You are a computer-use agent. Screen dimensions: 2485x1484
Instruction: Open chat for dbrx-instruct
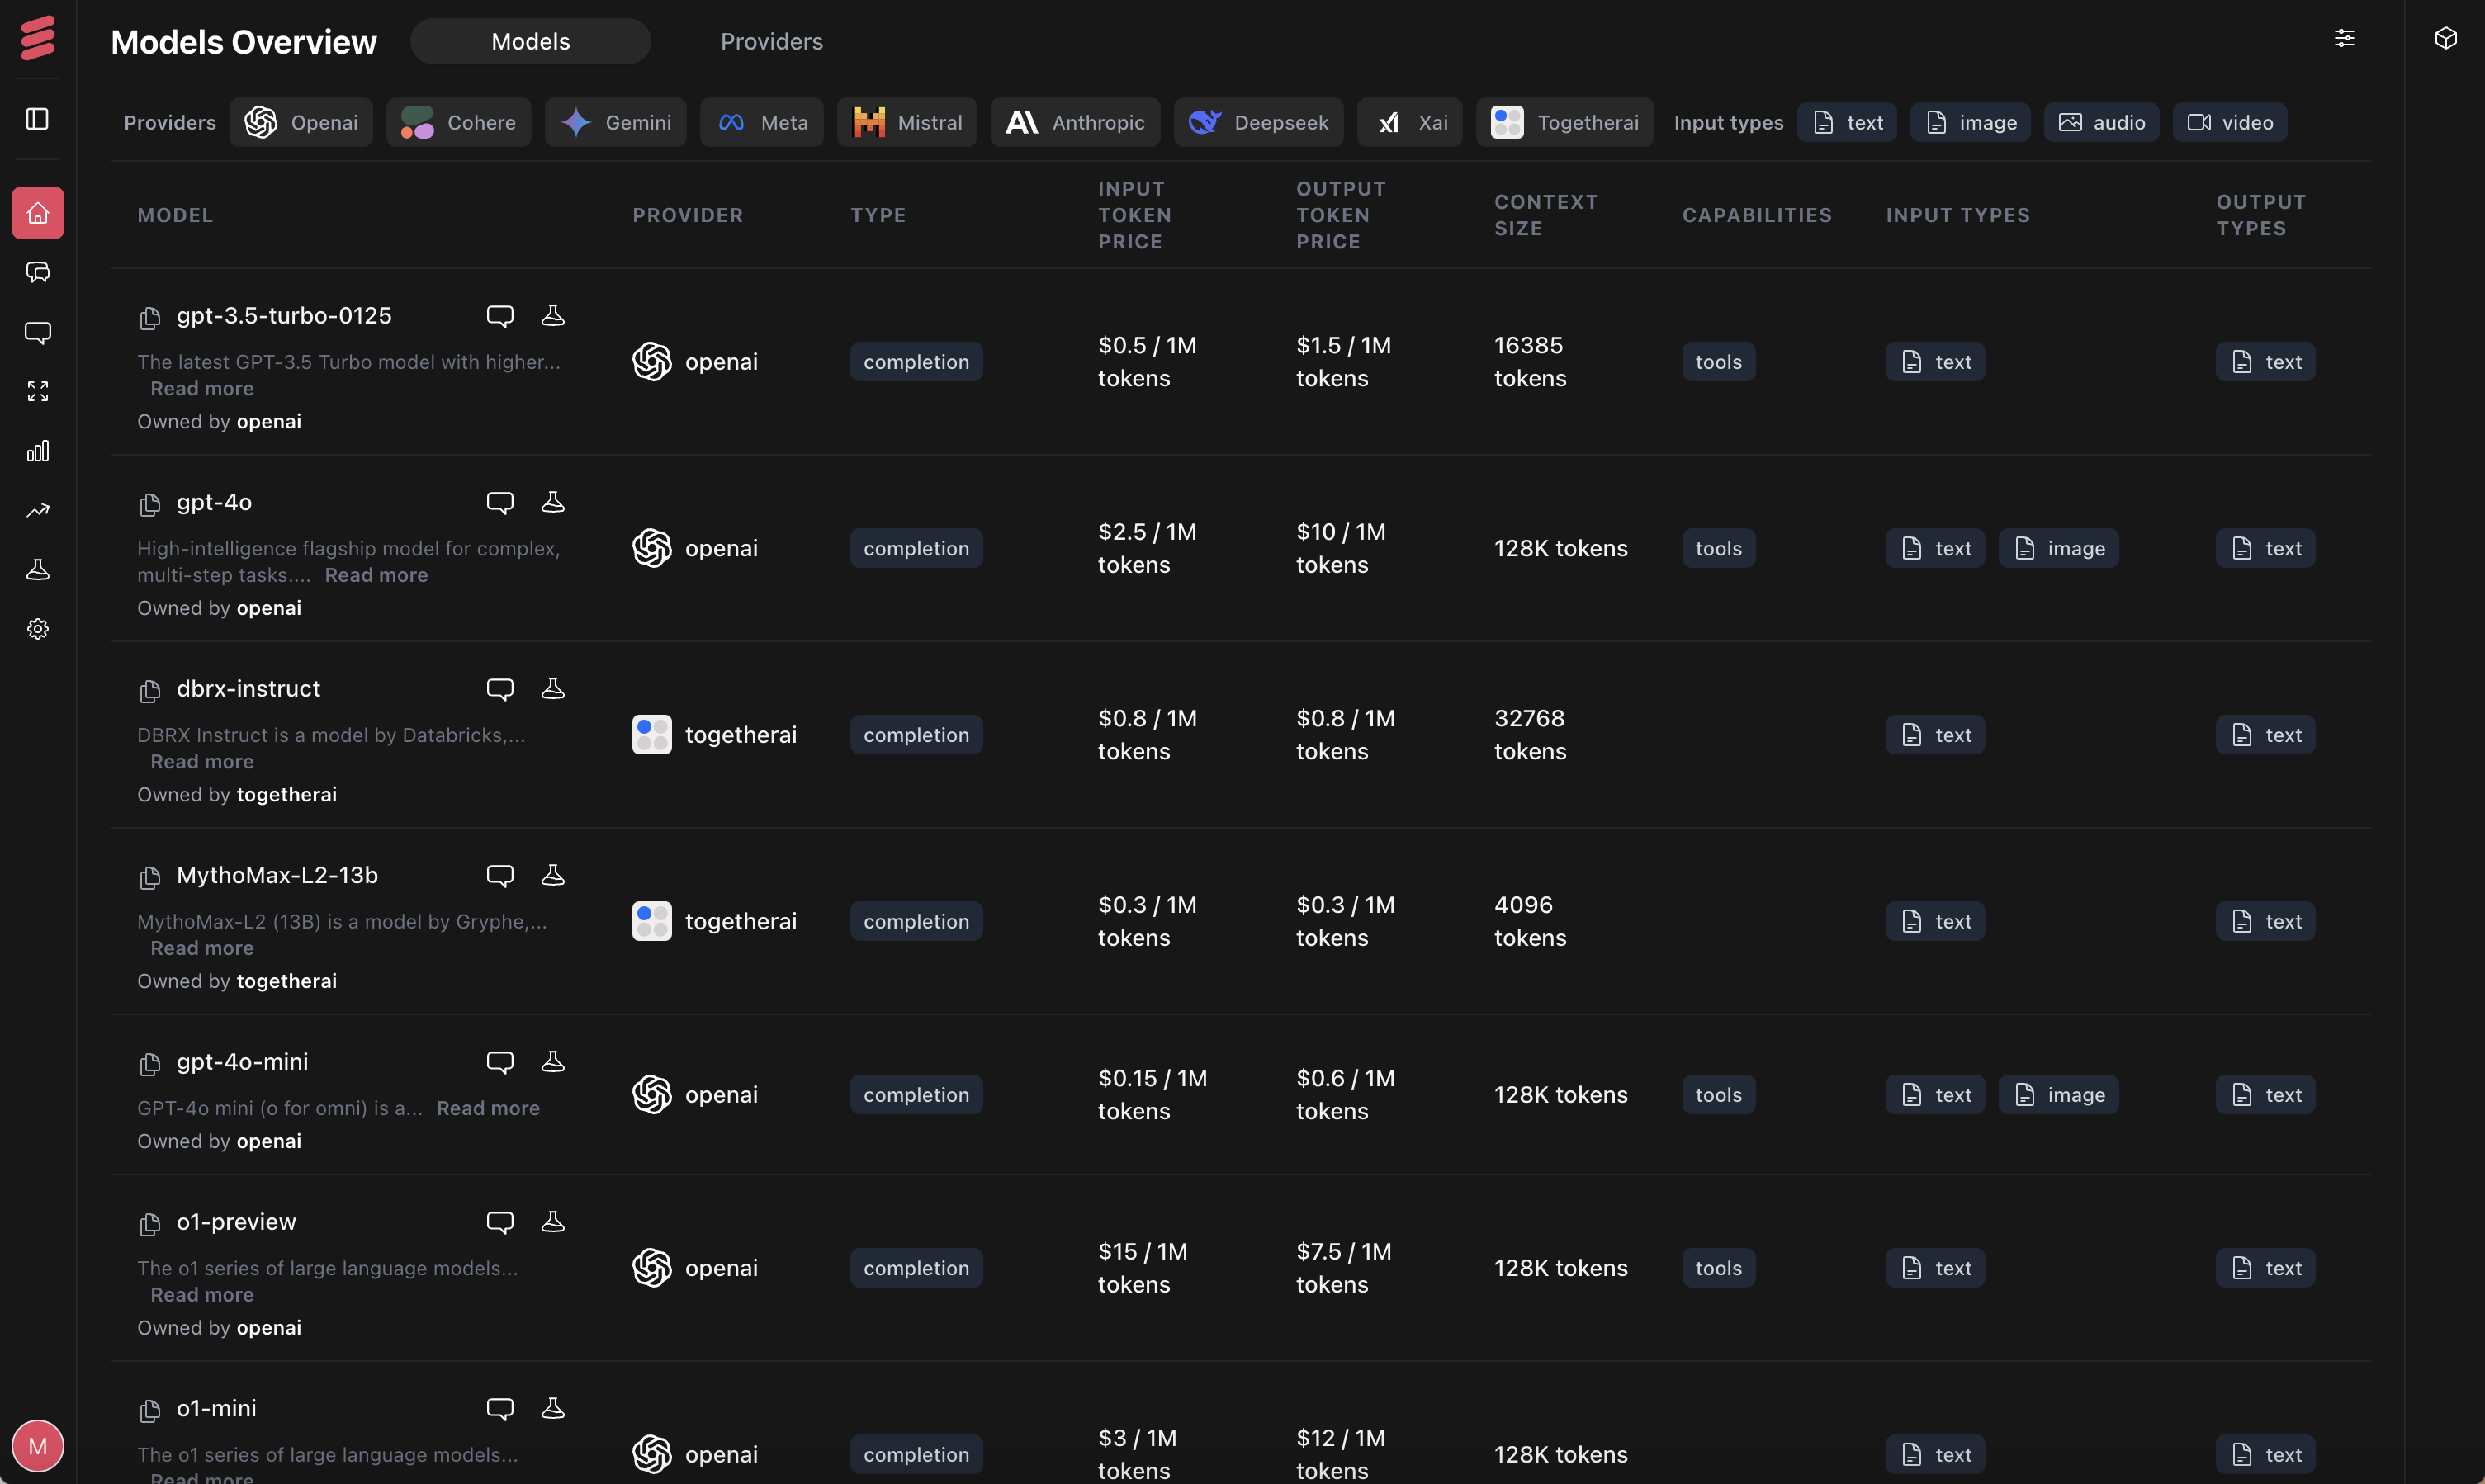pos(500,689)
